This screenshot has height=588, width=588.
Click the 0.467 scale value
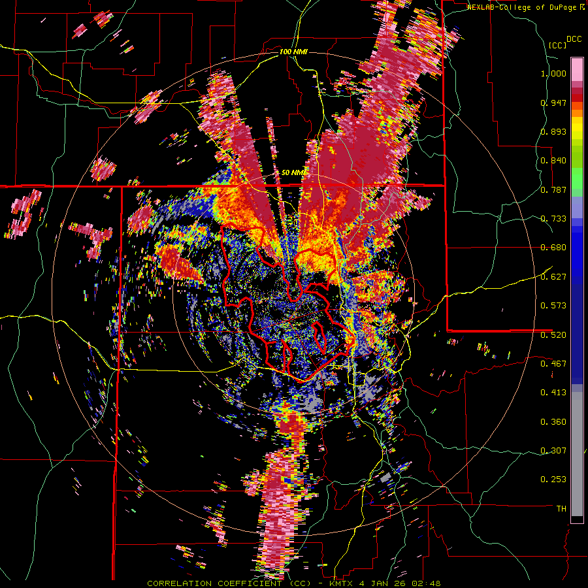[x=553, y=364]
